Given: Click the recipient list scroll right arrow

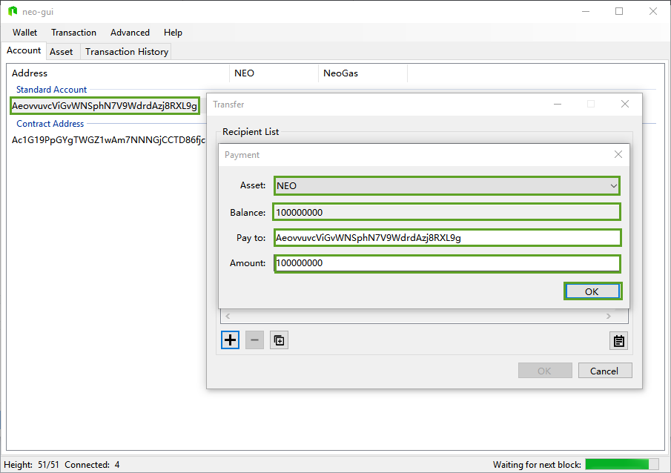Looking at the screenshot, I should click(x=609, y=316).
